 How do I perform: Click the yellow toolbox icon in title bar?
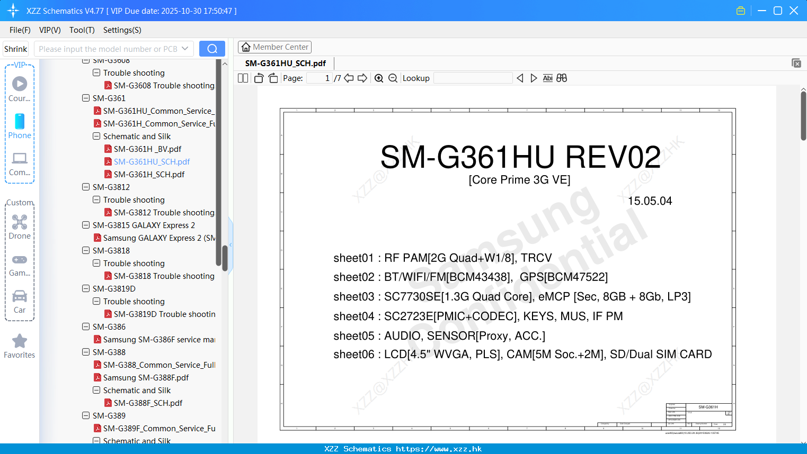(x=741, y=11)
